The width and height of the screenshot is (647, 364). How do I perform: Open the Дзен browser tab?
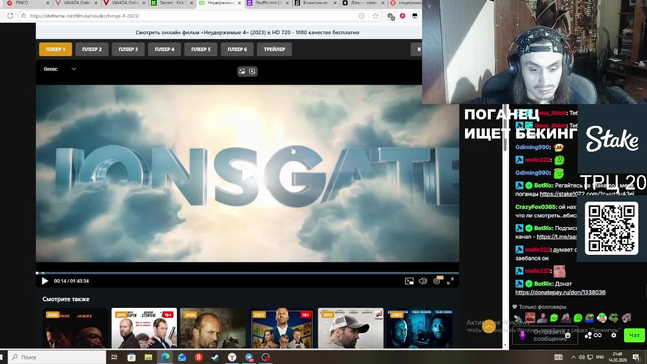(x=363, y=3)
